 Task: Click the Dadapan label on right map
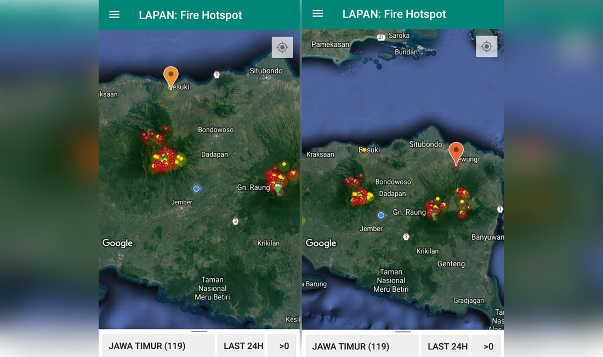coord(392,194)
